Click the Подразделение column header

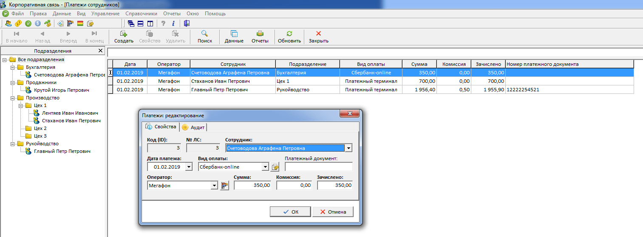tap(308, 64)
